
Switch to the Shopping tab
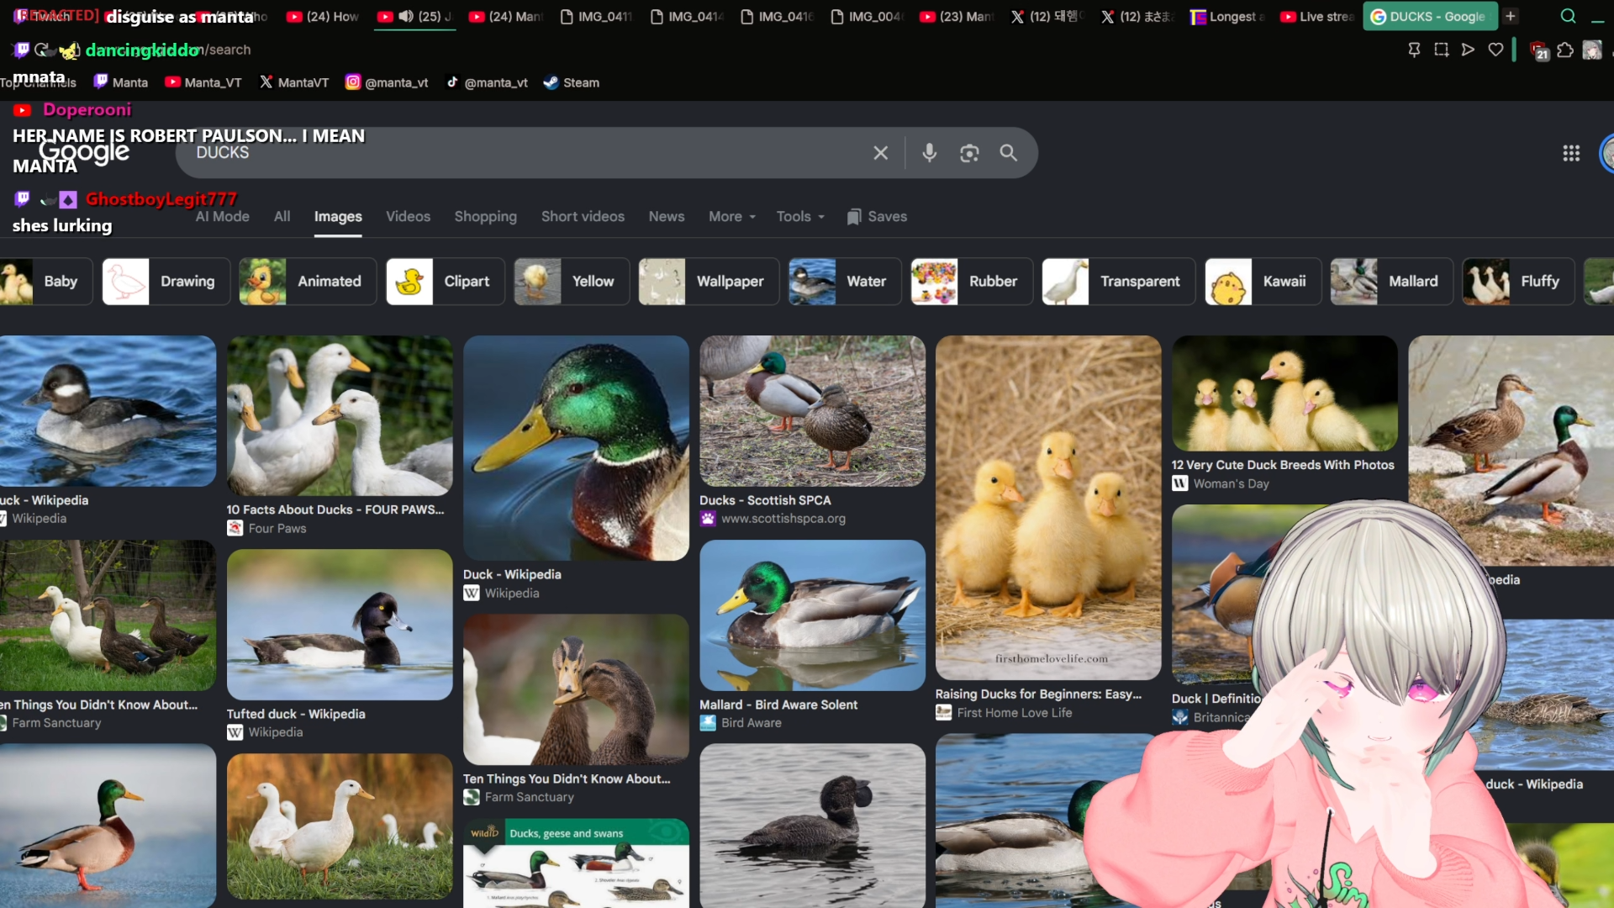(x=485, y=217)
